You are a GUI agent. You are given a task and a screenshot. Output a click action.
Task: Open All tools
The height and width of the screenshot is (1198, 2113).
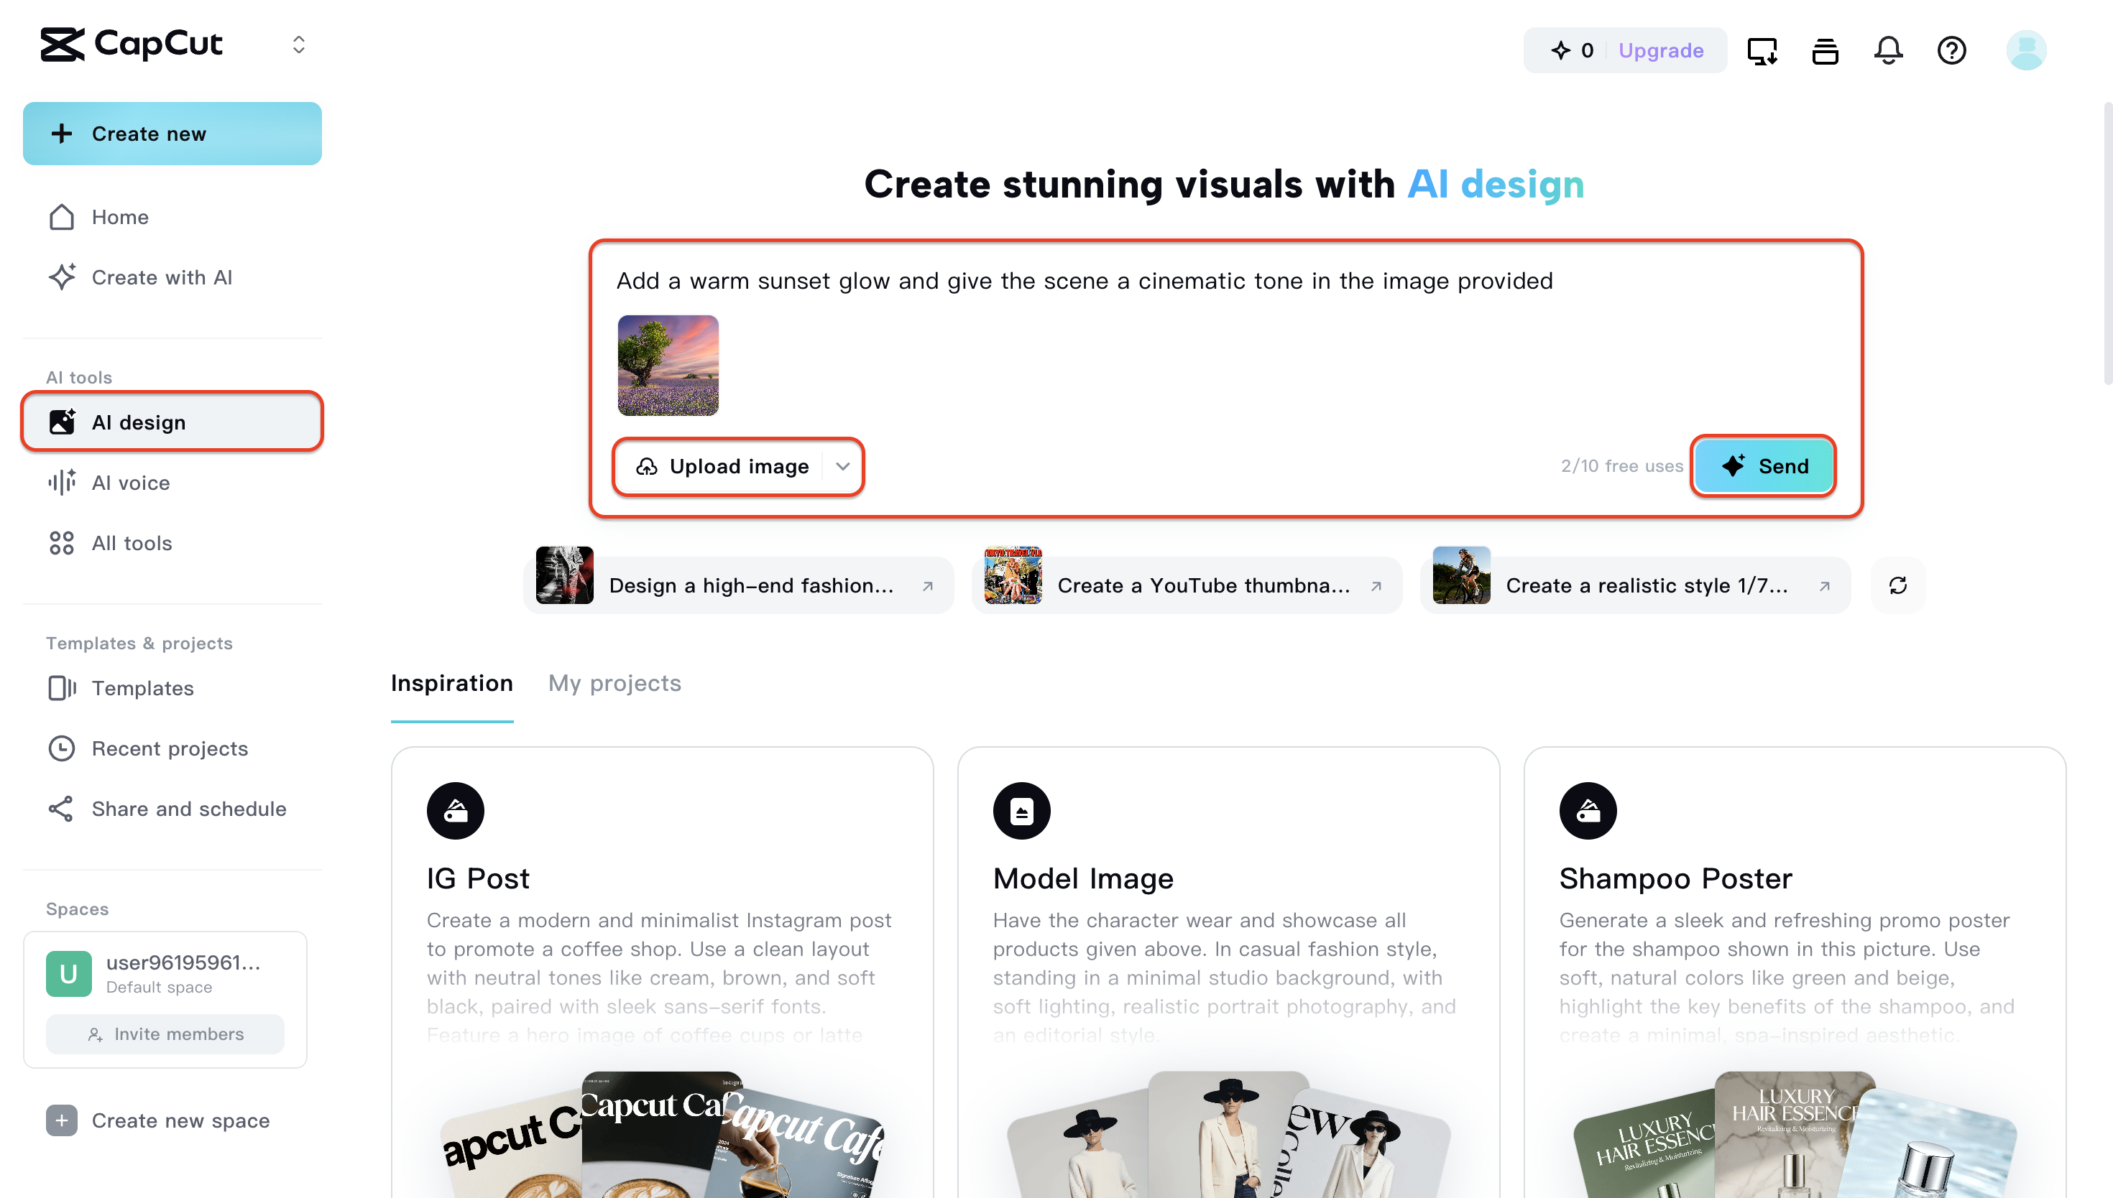pyautogui.click(x=172, y=543)
